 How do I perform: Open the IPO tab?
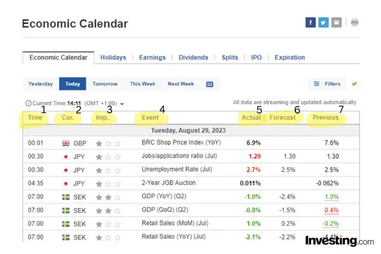click(x=257, y=57)
